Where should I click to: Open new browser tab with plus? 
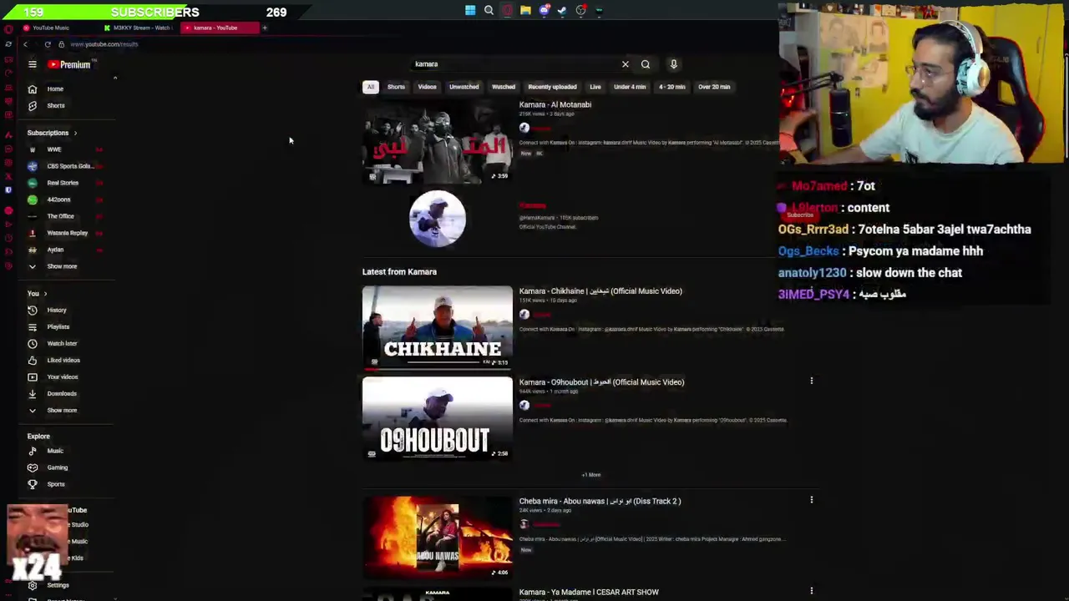(x=265, y=28)
